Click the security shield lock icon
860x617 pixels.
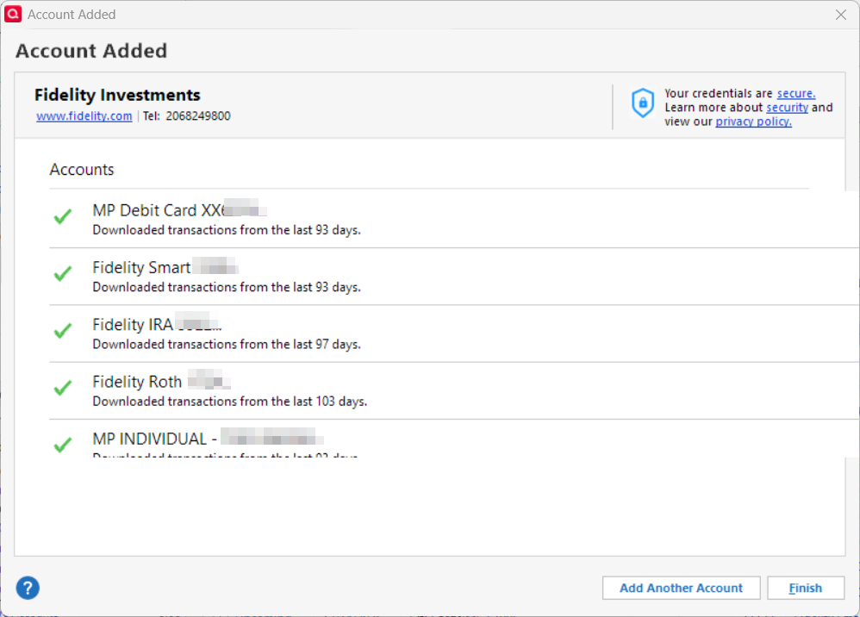pyautogui.click(x=643, y=103)
